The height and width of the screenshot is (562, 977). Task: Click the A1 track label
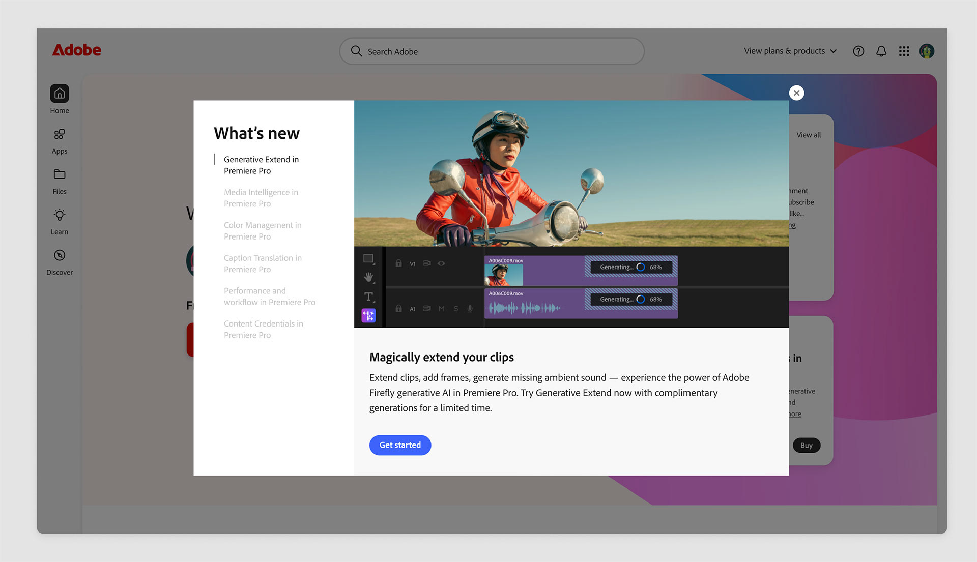click(x=413, y=309)
